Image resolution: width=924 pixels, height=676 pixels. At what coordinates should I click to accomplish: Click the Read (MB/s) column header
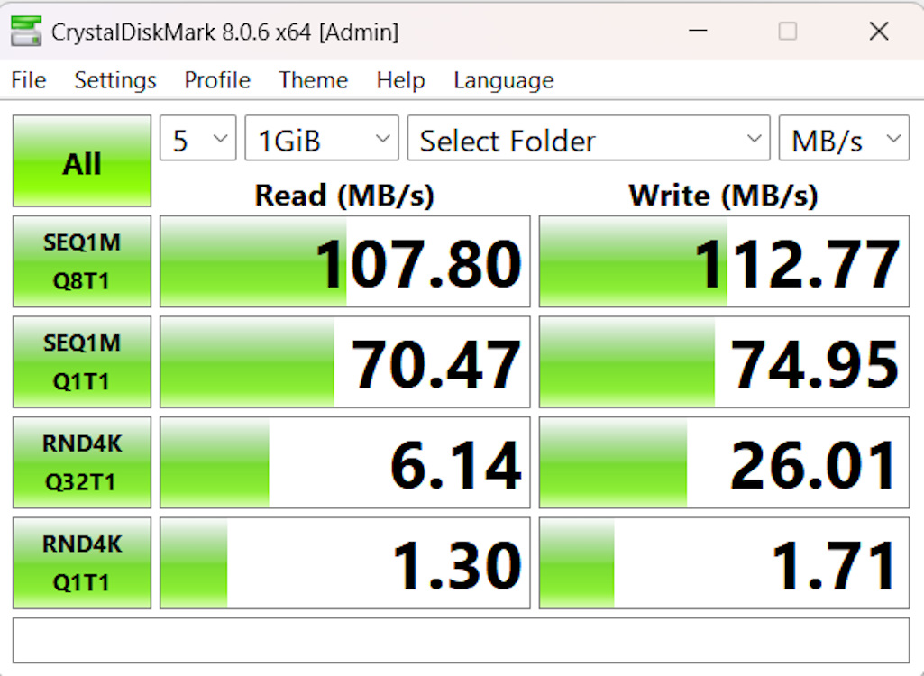344,195
